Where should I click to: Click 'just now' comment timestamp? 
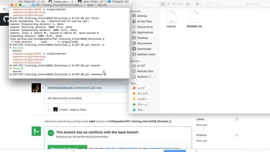pos(96,88)
